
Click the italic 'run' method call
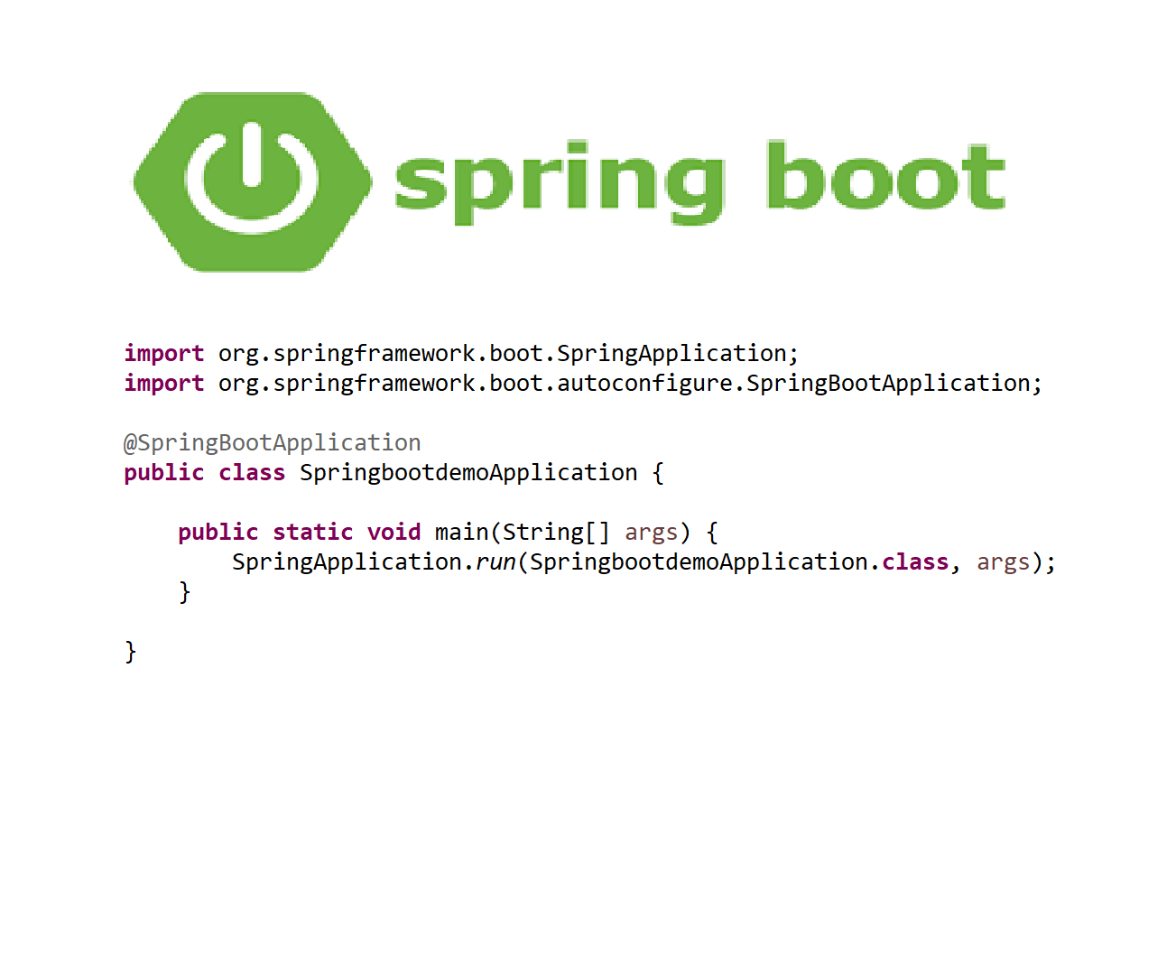pyautogui.click(x=495, y=562)
